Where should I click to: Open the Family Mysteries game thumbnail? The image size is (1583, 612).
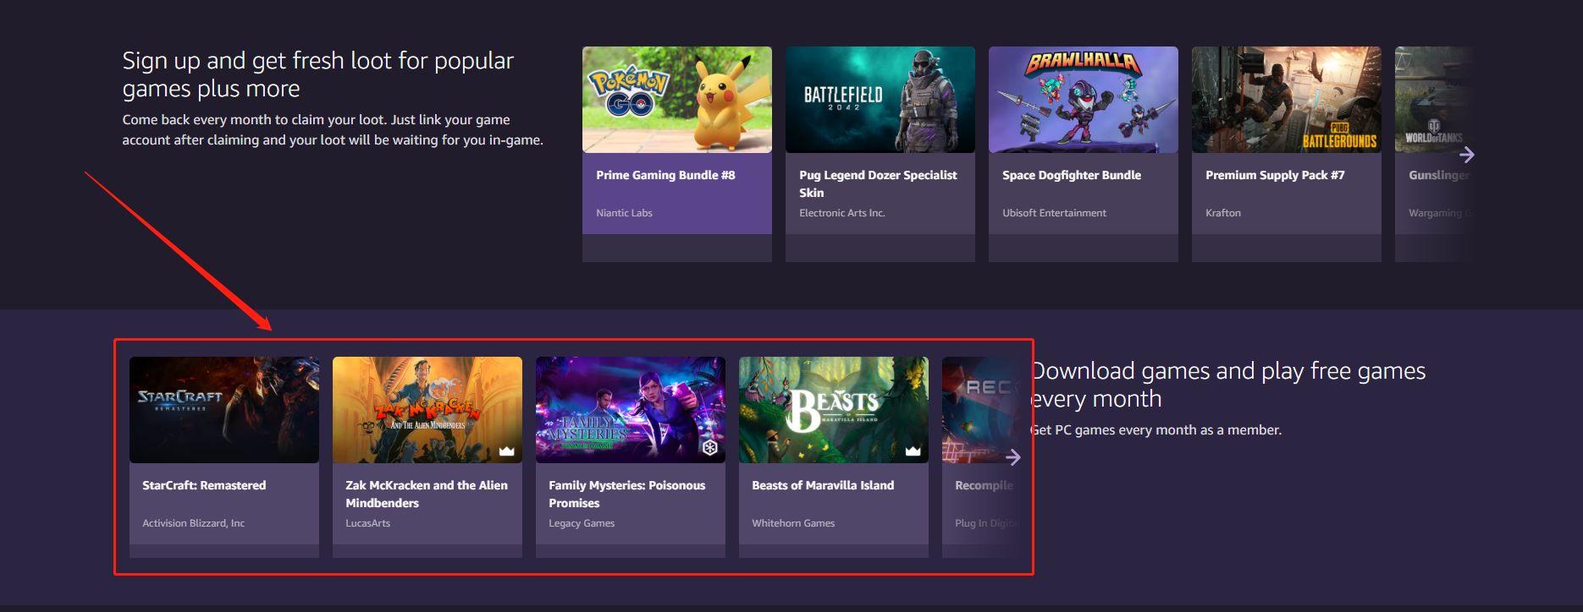click(x=631, y=410)
